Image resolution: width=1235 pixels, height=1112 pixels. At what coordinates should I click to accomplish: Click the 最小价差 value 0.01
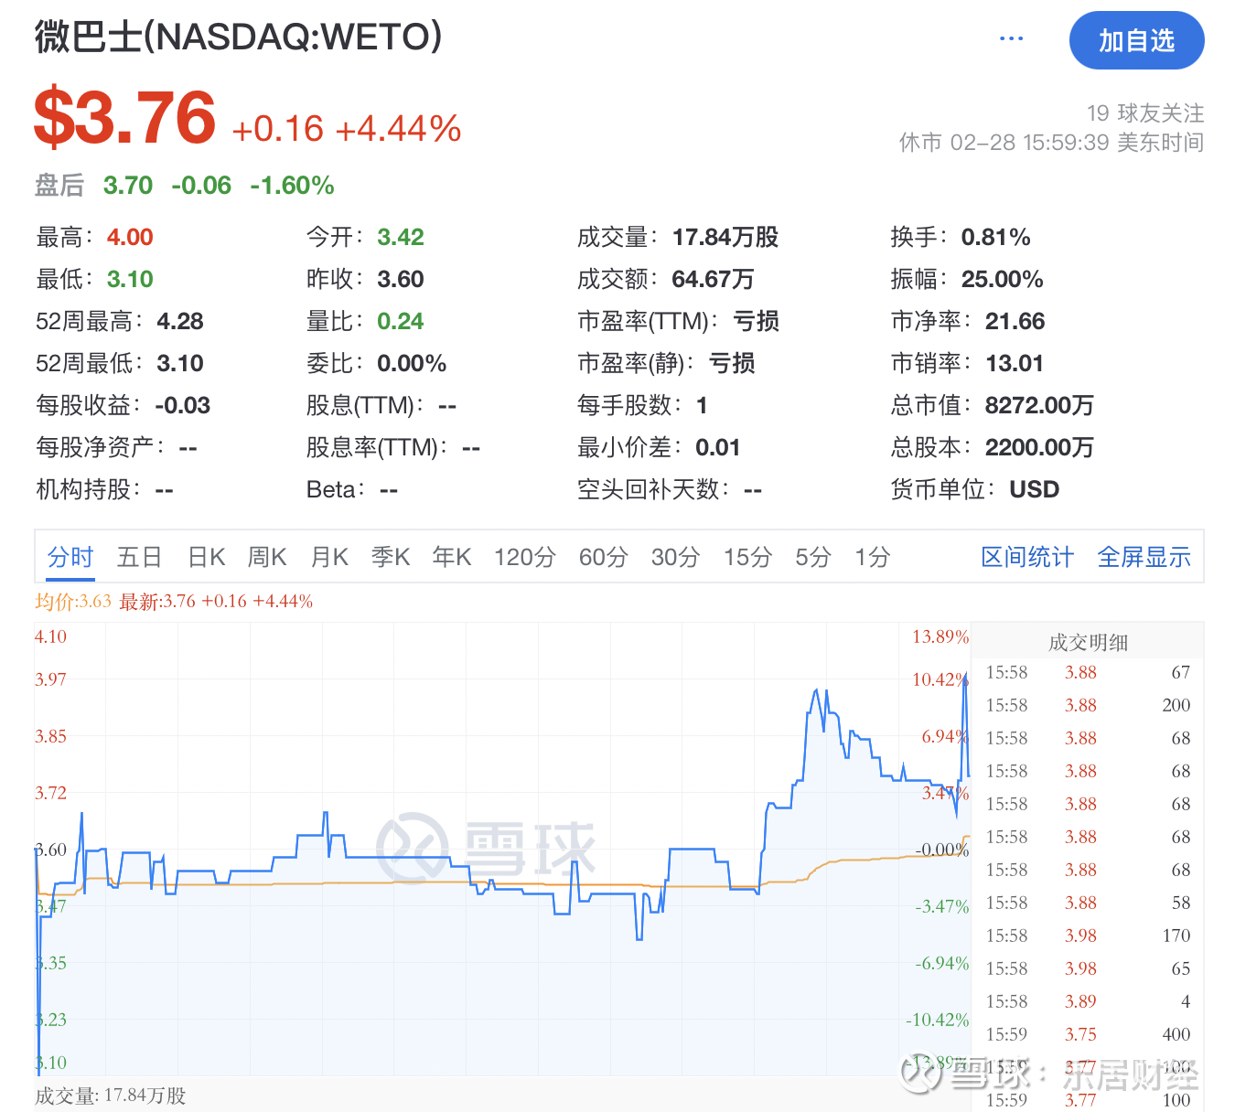[717, 448]
